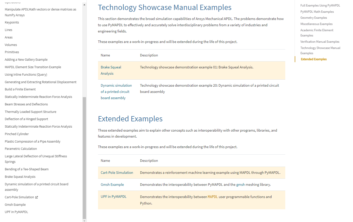Screen dimensions: 353x222
Task: Click the highlighted MAPDL link in description
Action: tap(213, 197)
